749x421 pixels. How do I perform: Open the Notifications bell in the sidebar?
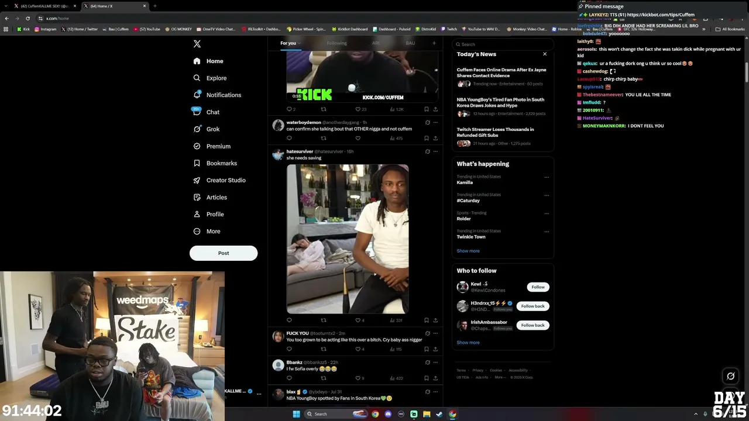217,95
